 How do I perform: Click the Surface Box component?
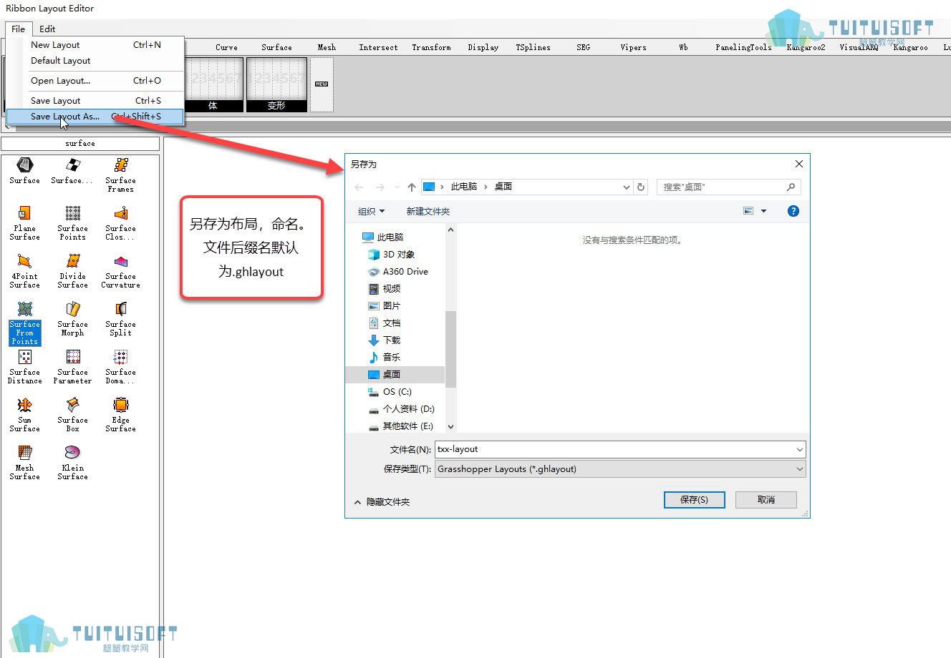tap(72, 414)
